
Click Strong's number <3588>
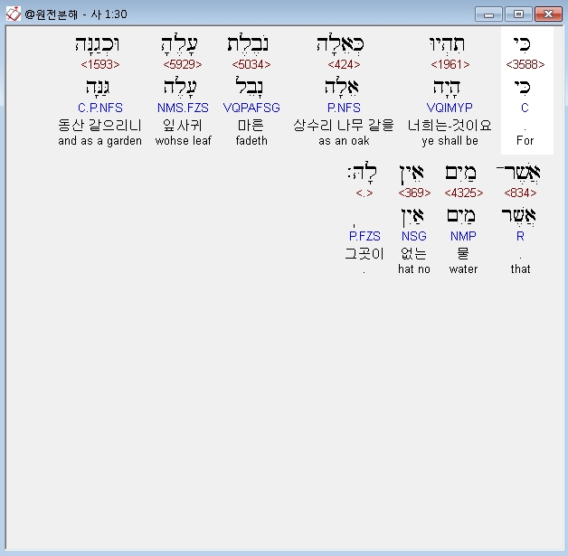(525, 64)
